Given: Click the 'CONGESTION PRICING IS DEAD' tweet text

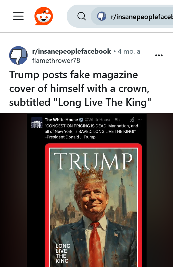Looking at the screenshot, I should (x=91, y=131).
